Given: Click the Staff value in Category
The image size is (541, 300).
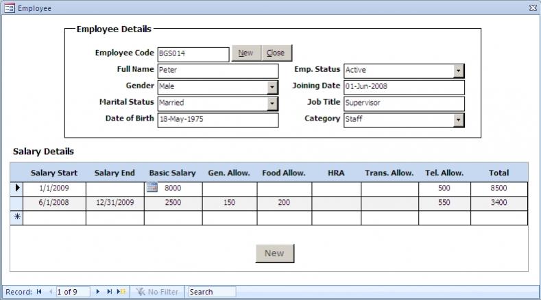Looking at the screenshot, I should pyautogui.click(x=354, y=119).
